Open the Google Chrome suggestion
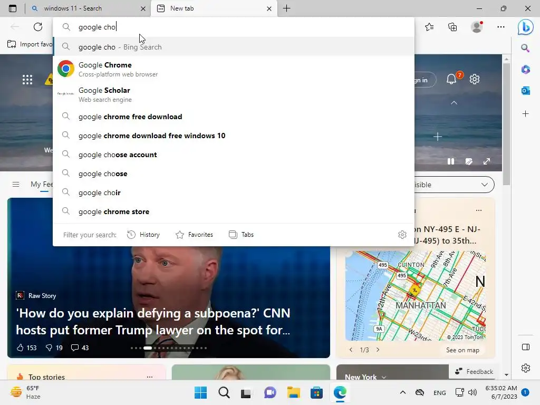The width and height of the screenshot is (540, 405). [234, 69]
